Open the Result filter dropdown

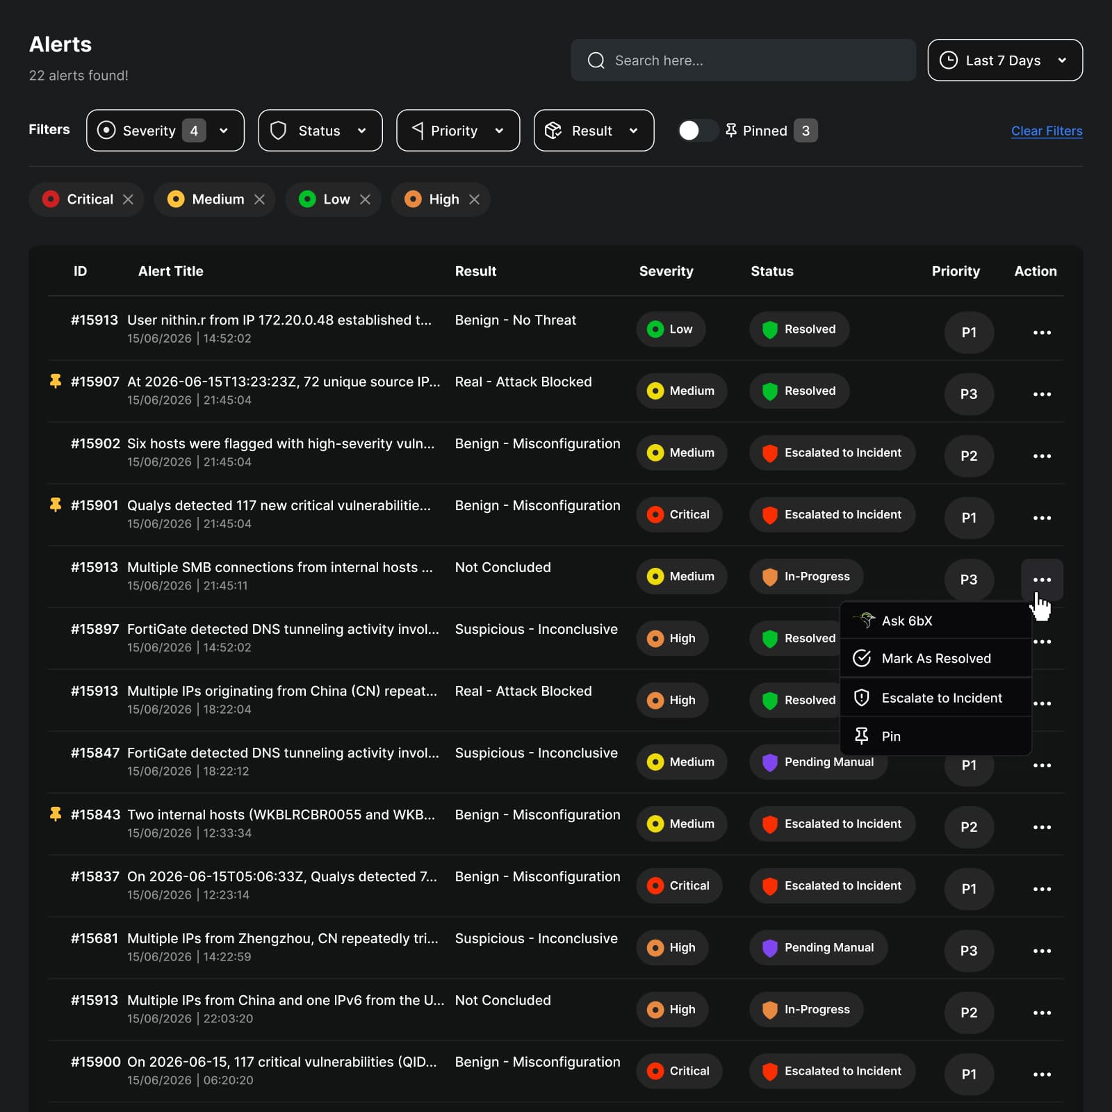[594, 130]
